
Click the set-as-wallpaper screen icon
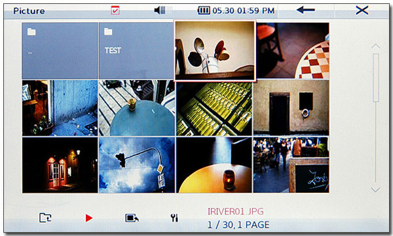[132, 218]
